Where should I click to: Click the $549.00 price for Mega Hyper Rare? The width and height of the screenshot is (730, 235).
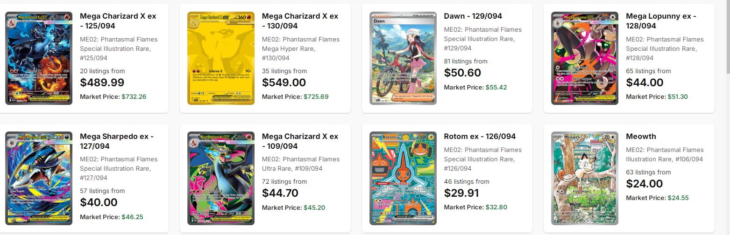[x=284, y=83]
